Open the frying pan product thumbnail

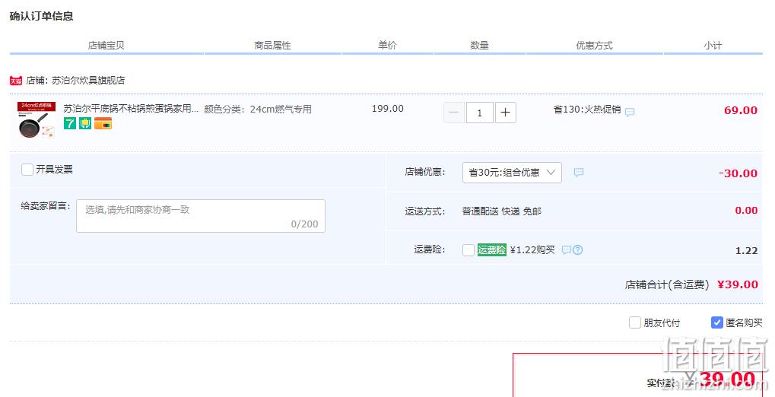pyautogui.click(x=37, y=120)
